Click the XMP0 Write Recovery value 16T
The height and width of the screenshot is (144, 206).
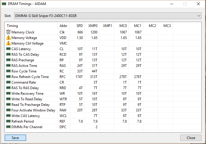(x=94, y=94)
